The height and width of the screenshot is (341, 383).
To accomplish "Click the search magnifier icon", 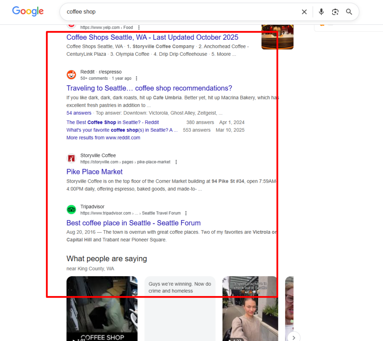I will pyautogui.click(x=349, y=12).
